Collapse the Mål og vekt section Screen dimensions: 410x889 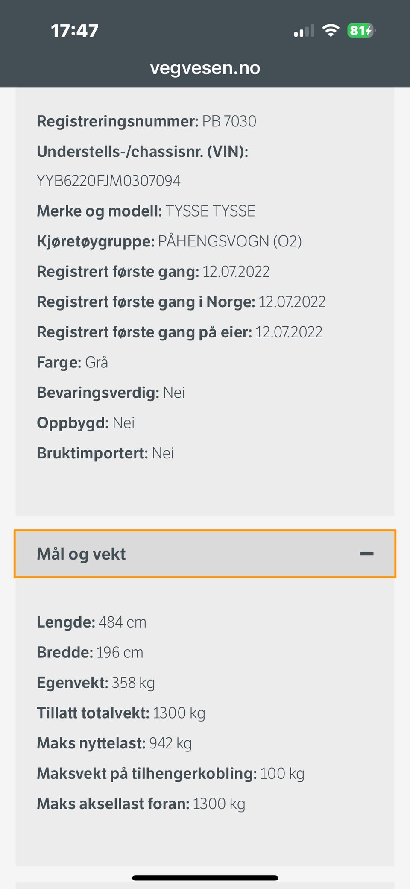pos(204,554)
